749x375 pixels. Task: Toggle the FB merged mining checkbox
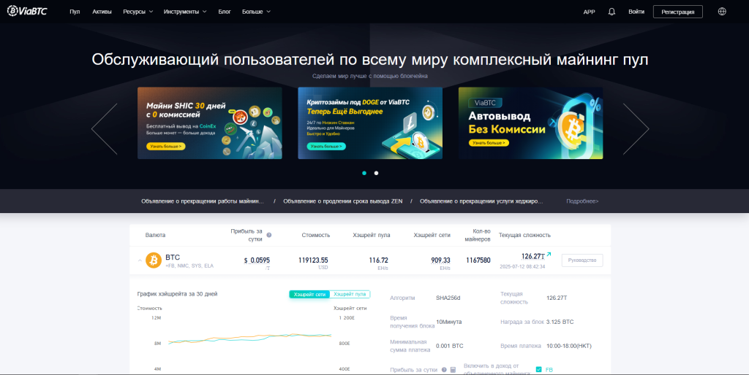point(539,370)
